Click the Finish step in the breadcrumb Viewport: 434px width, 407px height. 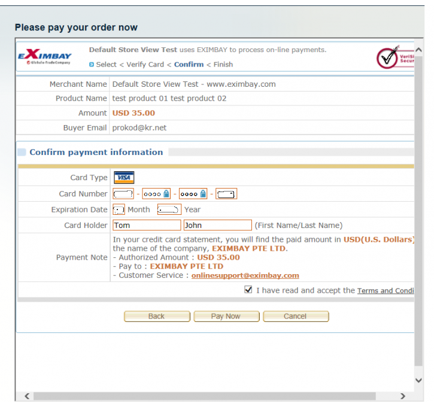pyautogui.click(x=223, y=65)
